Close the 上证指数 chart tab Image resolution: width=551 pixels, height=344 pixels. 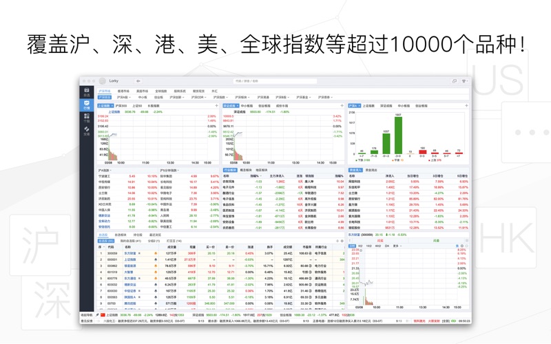[x=112, y=106]
